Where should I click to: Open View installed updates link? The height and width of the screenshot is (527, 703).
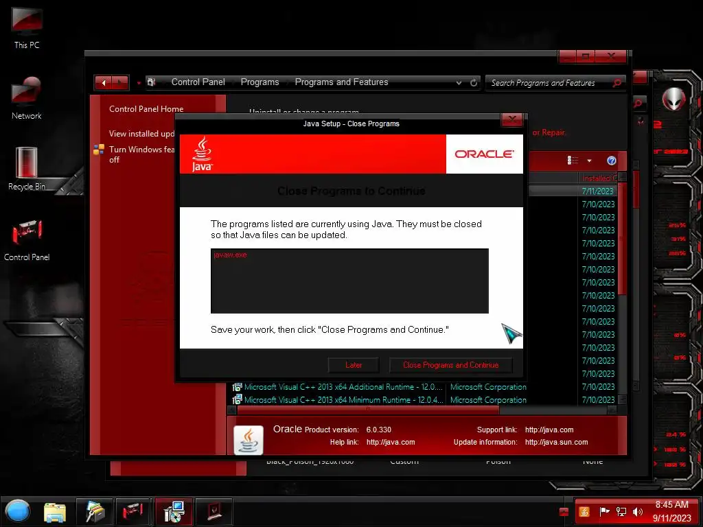141,134
